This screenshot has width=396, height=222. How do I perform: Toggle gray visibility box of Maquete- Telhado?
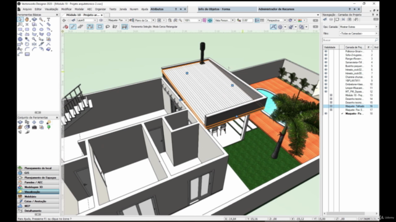(331, 106)
